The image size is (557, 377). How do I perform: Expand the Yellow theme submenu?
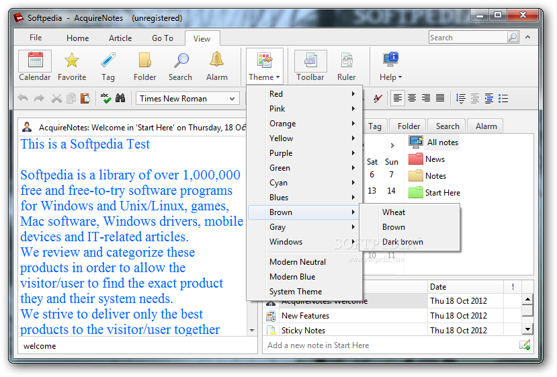(305, 138)
